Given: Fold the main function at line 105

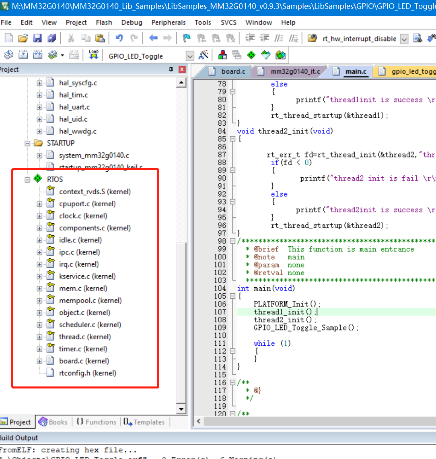Looking at the screenshot, I should [x=232, y=296].
